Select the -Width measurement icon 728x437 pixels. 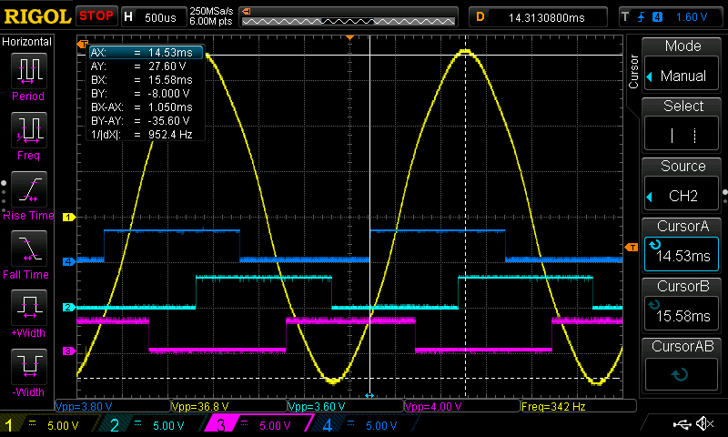(x=29, y=366)
